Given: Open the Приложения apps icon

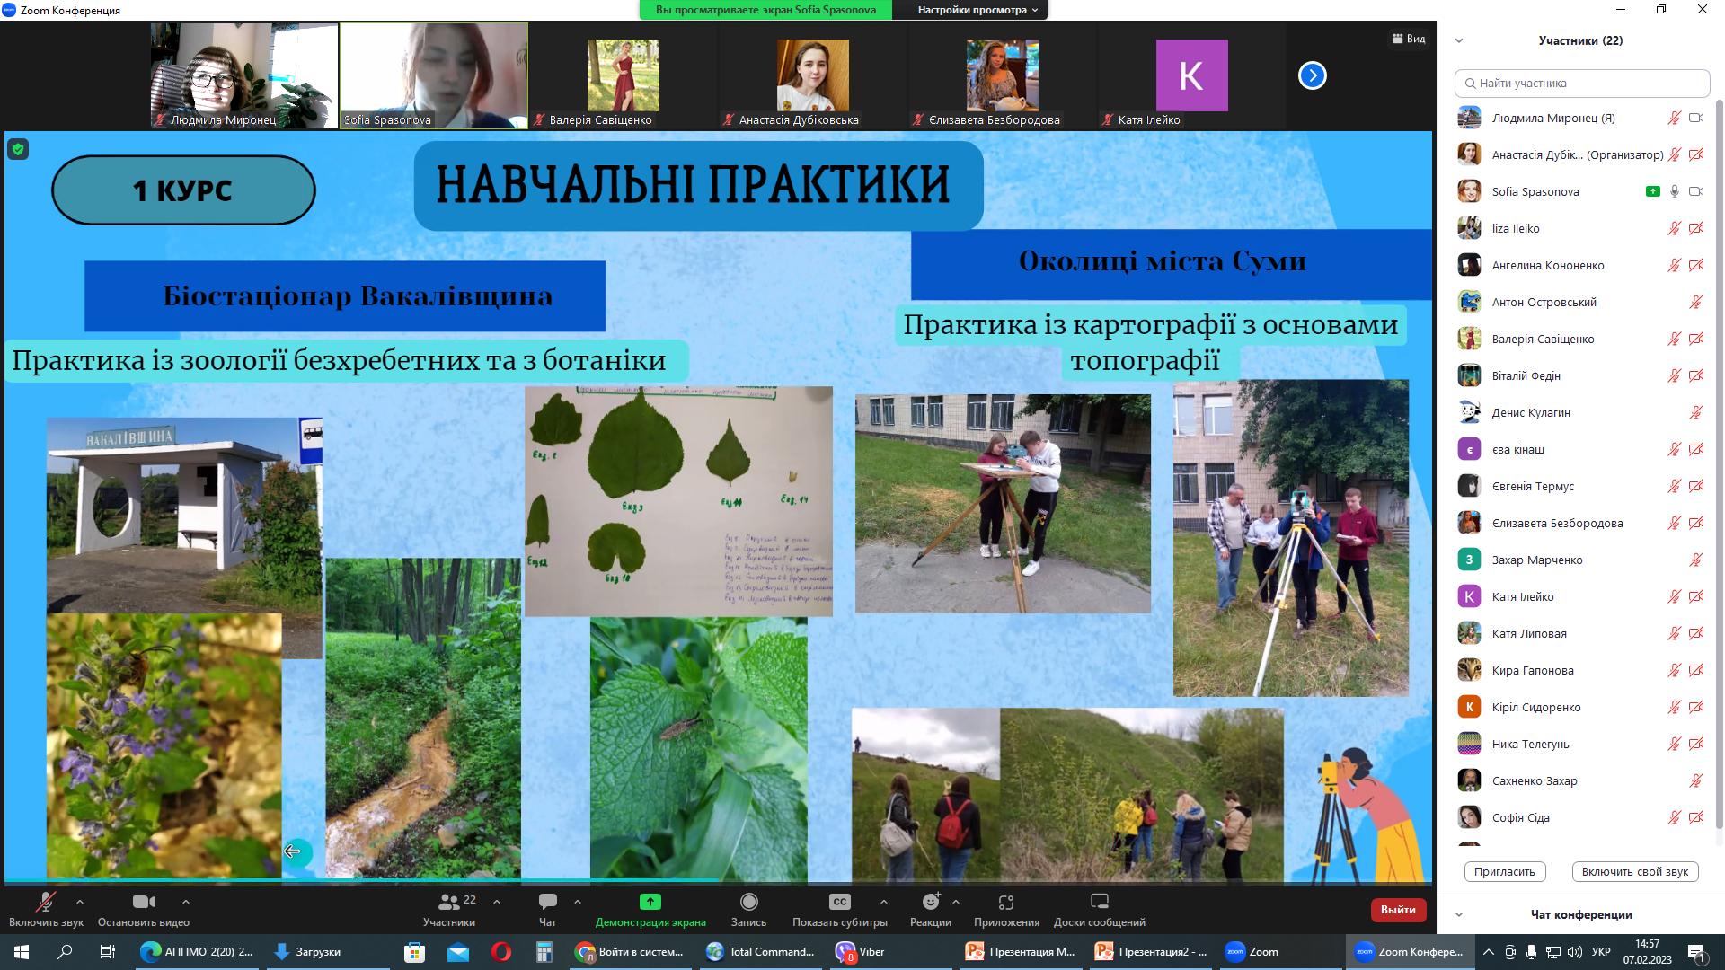Looking at the screenshot, I should 1006,902.
